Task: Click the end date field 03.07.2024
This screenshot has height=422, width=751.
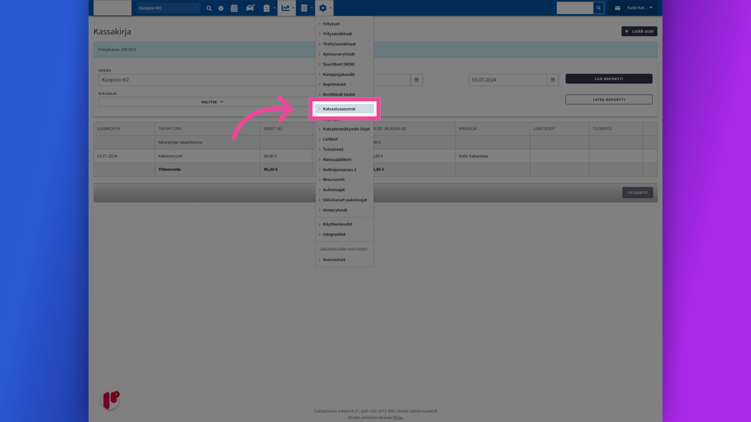Action: 507,80
